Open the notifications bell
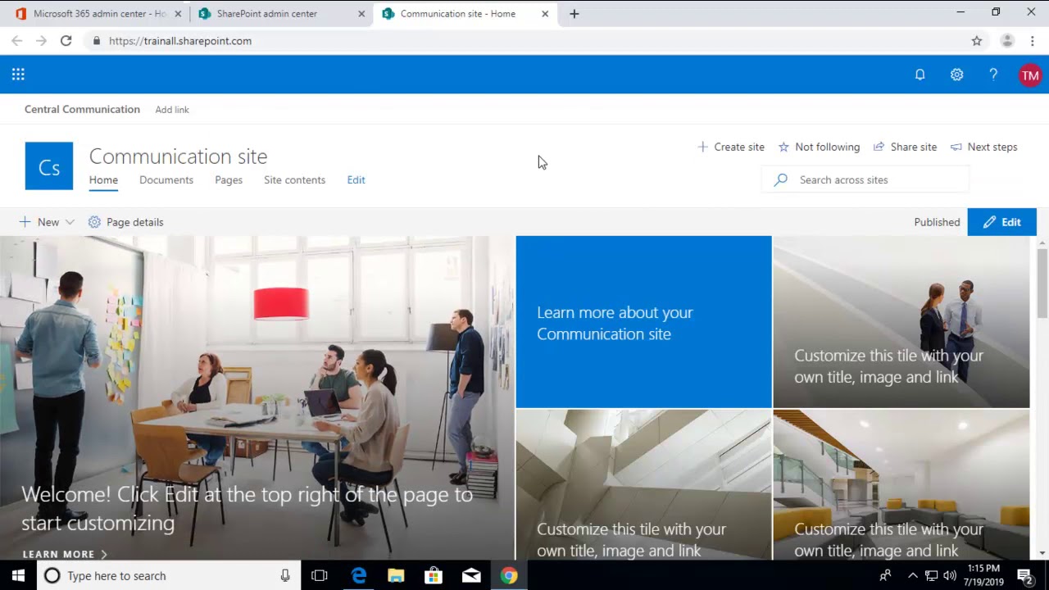The width and height of the screenshot is (1049, 590). pyautogui.click(x=920, y=75)
